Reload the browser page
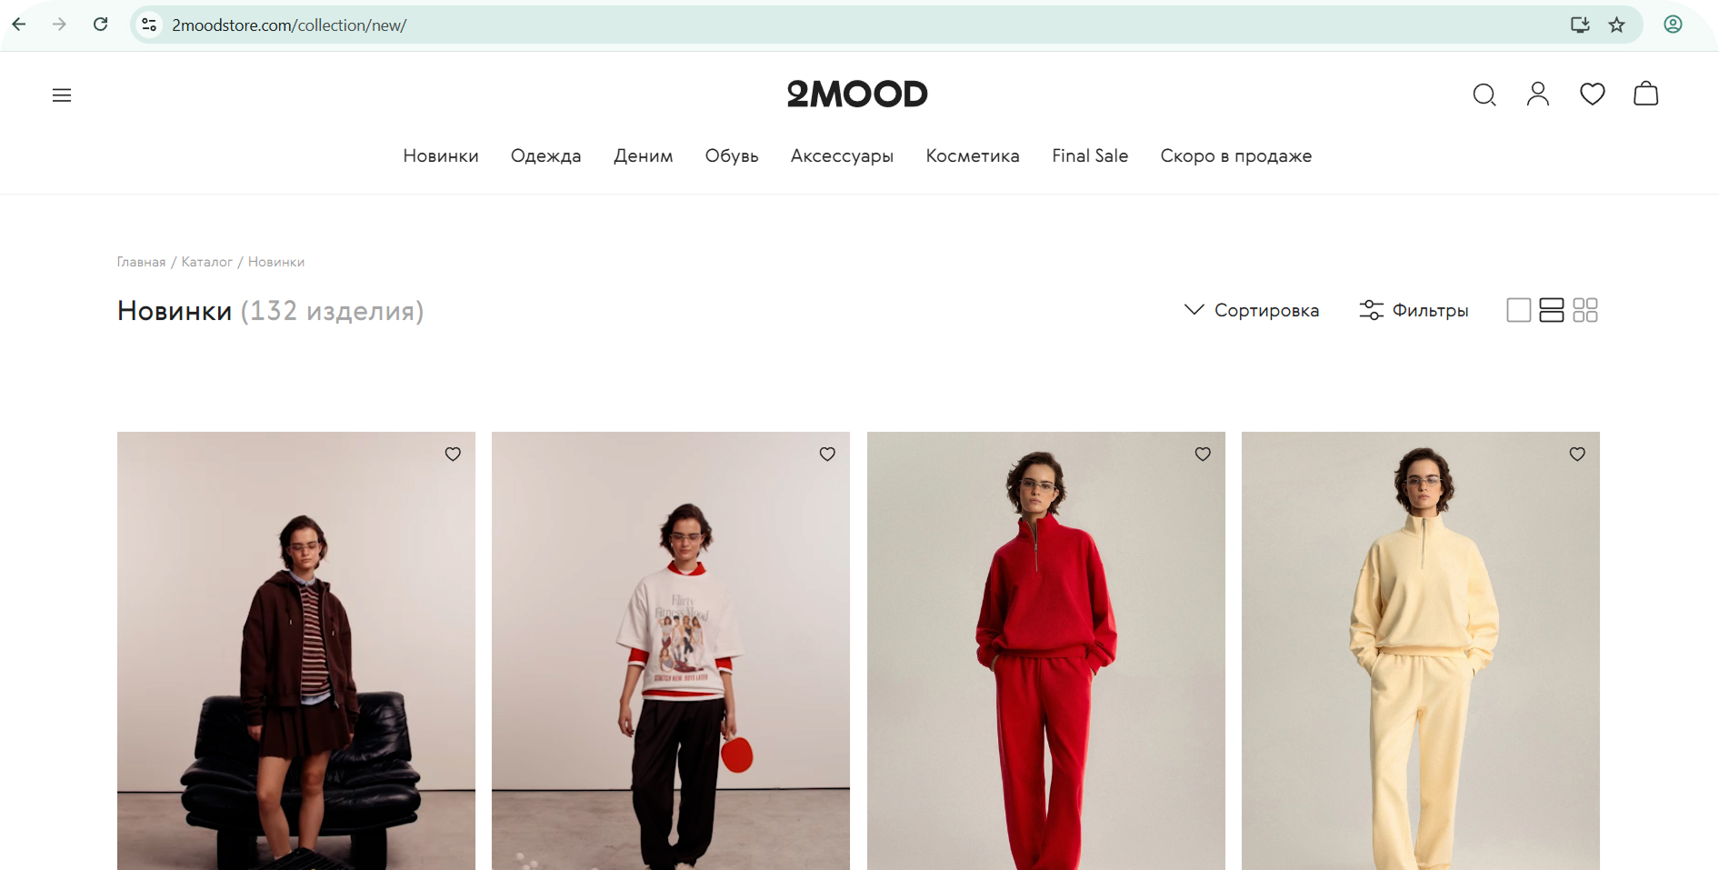The height and width of the screenshot is (870, 1719). coord(101,25)
